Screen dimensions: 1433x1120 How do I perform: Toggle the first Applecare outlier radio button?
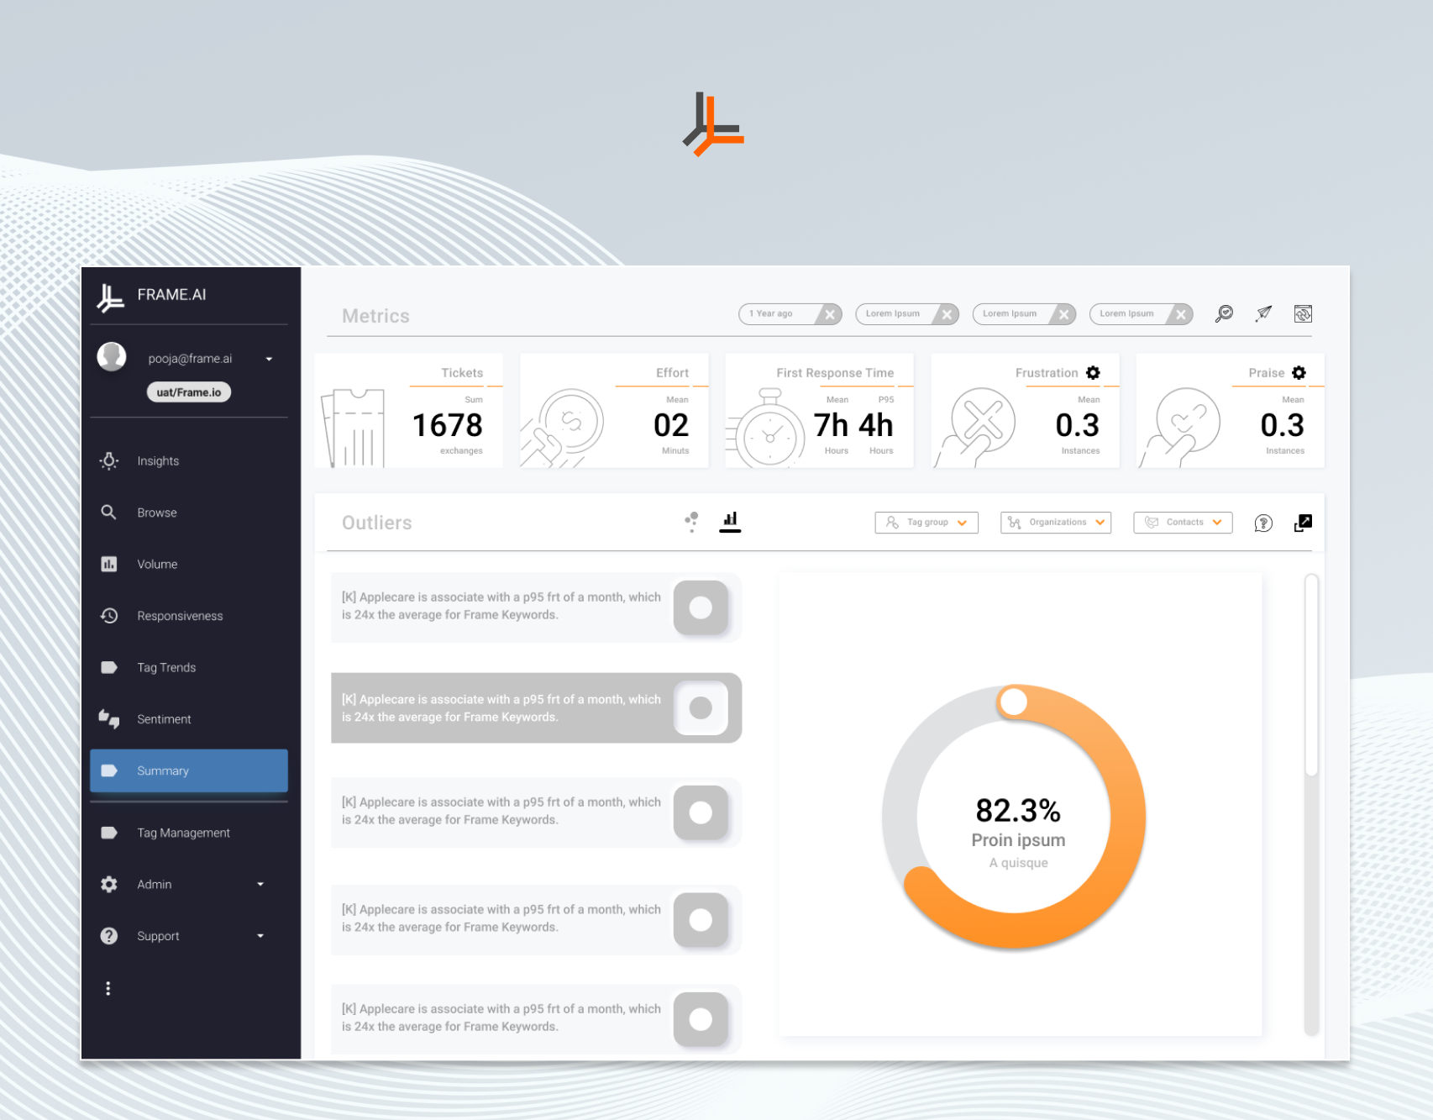701,607
